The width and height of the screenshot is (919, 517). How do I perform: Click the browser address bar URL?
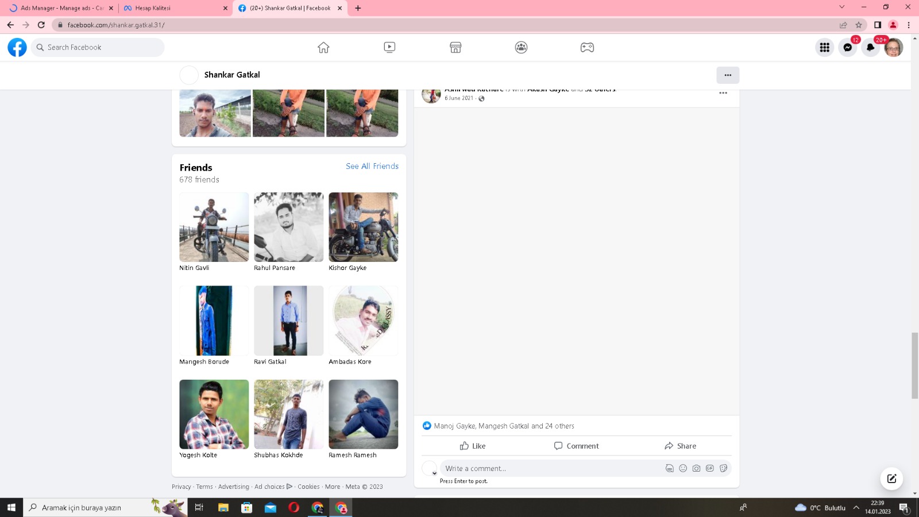(116, 25)
